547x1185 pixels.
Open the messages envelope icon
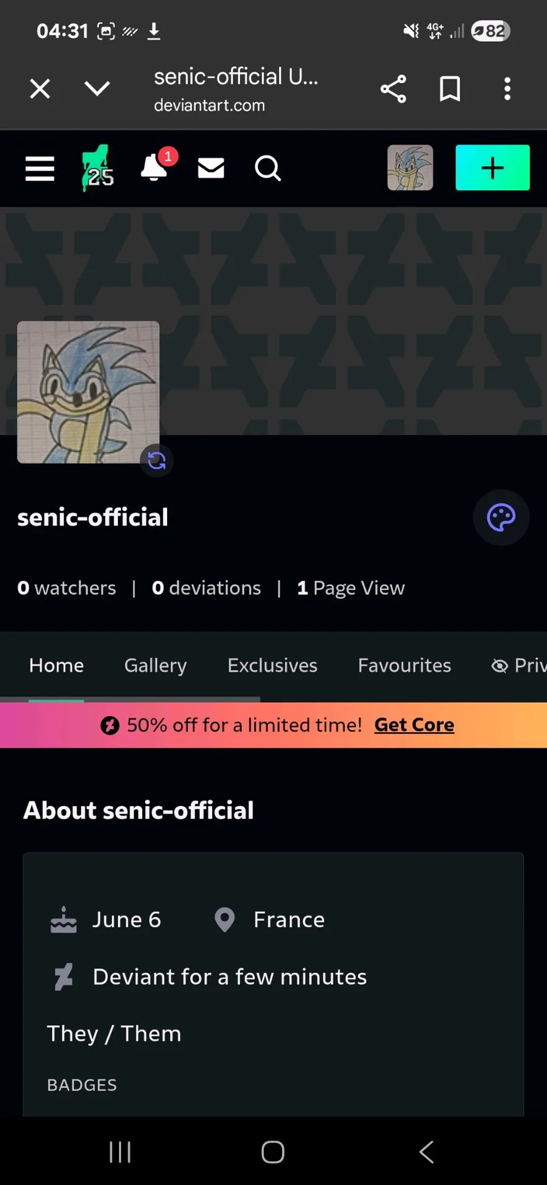pyautogui.click(x=211, y=168)
